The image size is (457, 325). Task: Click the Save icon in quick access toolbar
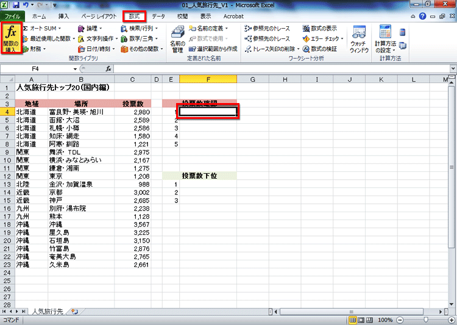(16, 5)
